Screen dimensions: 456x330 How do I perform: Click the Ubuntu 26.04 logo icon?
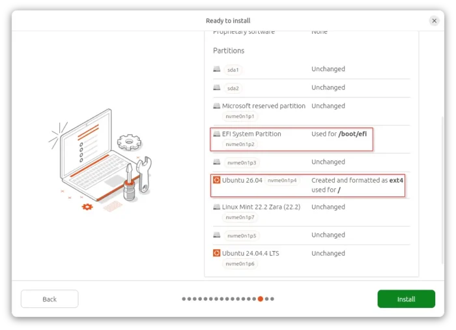(217, 180)
